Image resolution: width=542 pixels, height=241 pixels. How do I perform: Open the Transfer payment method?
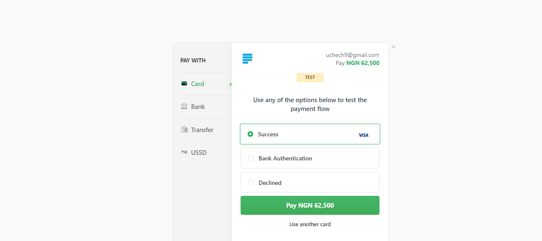tap(202, 130)
